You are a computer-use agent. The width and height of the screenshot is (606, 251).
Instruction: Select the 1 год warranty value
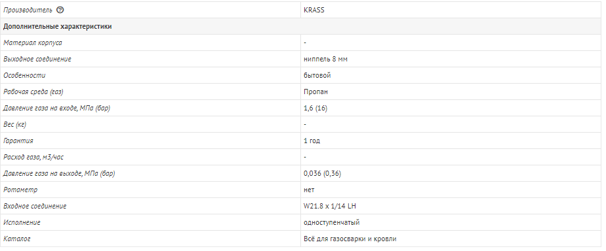[312, 141]
